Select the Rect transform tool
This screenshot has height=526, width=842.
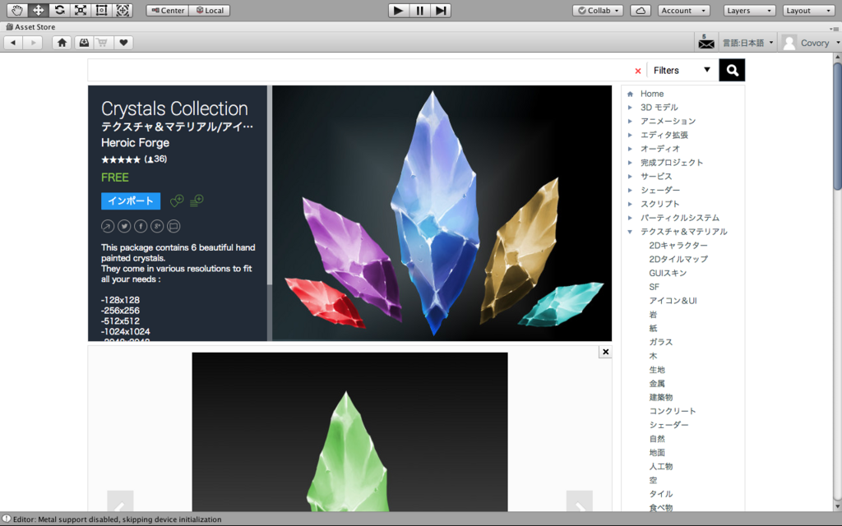[101, 10]
